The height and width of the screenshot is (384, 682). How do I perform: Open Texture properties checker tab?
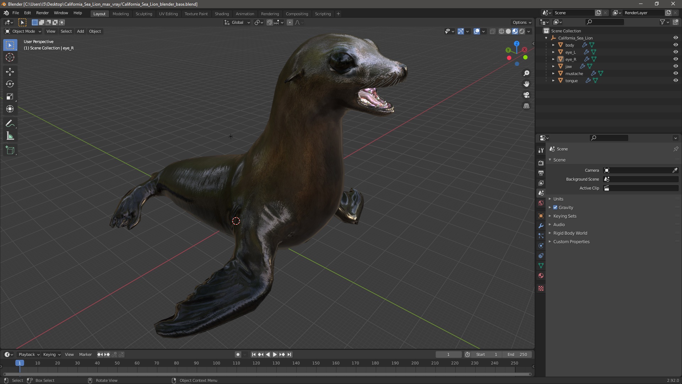coord(541,288)
